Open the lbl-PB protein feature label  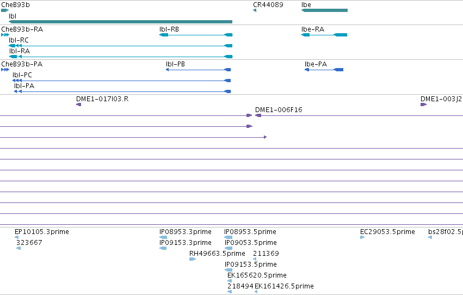point(175,64)
